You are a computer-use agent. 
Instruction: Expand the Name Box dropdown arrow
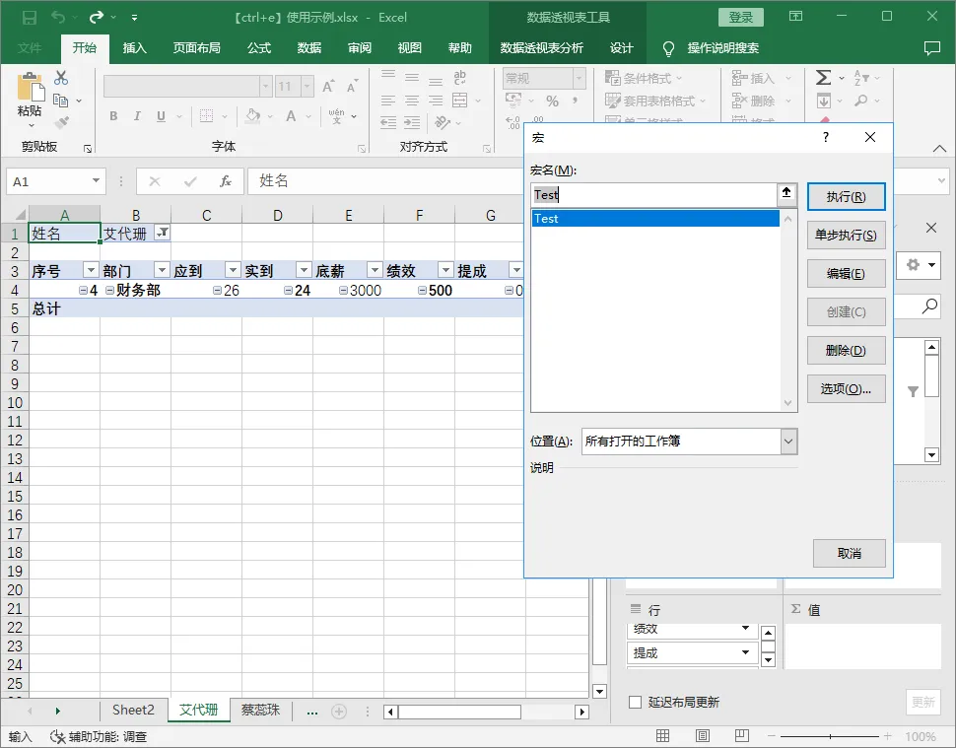tap(96, 180)
